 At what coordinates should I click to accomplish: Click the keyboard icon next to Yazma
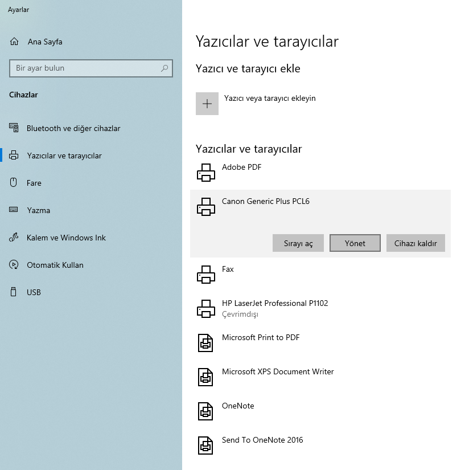pos(14,210)
